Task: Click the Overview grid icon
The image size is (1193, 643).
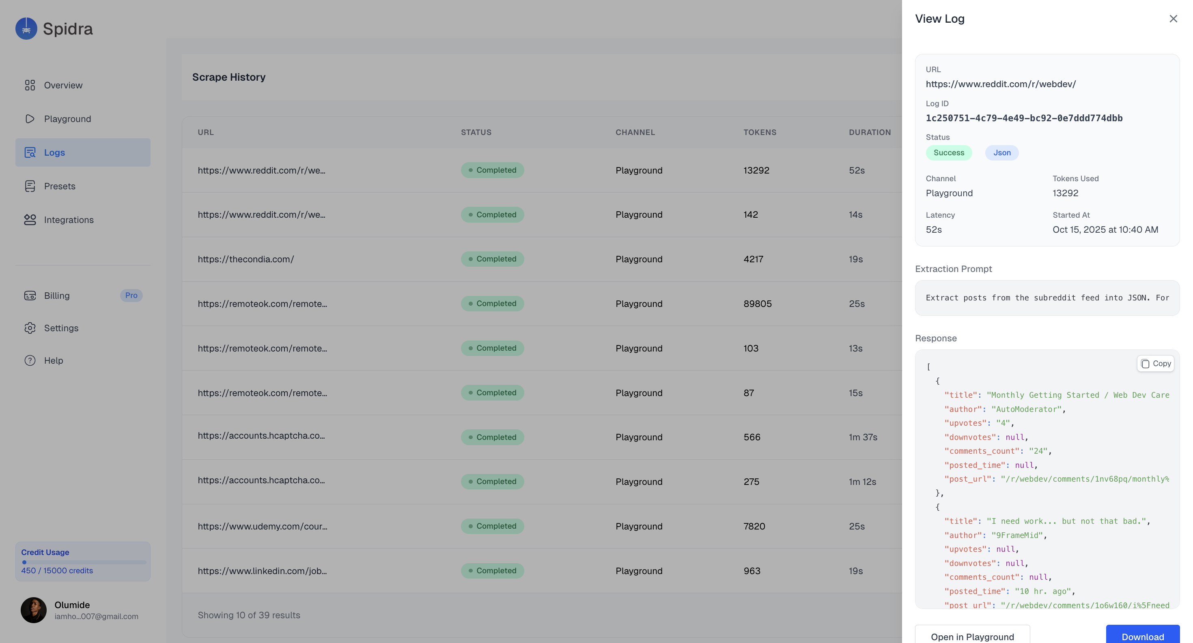Action: (x=30, y=85)
